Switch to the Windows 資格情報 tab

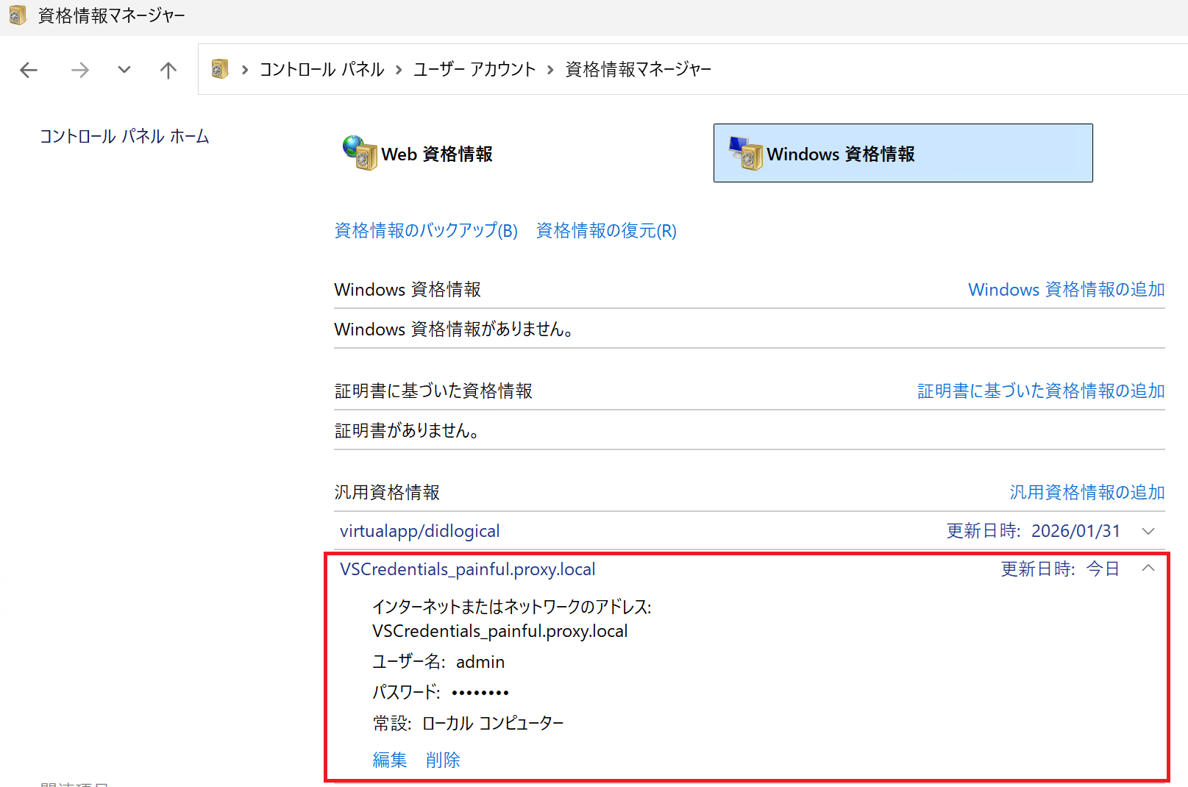tap(842, 154)
